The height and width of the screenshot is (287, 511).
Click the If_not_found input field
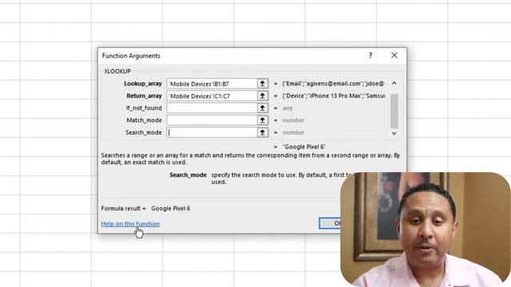coord(212,108)
